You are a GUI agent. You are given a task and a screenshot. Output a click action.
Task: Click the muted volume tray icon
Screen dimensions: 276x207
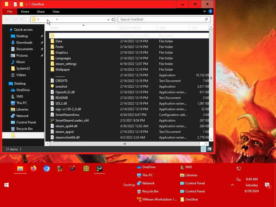(x=239, y=179)
